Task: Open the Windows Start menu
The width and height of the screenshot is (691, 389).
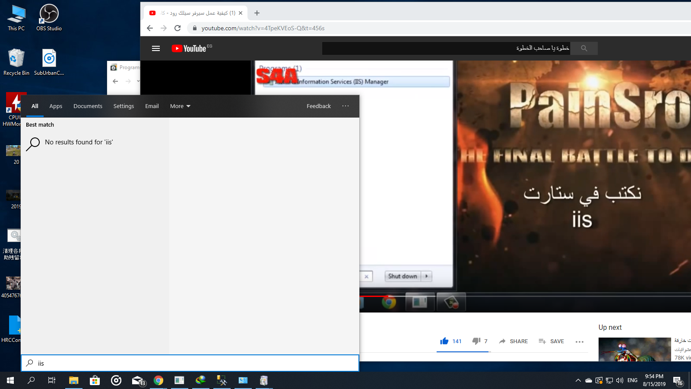Action: (10, 380)
